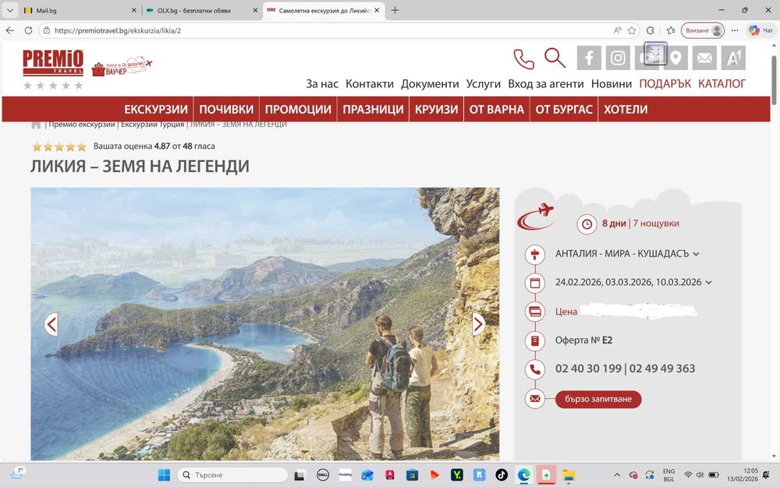Click the browser back arrow

coord(10,30)
